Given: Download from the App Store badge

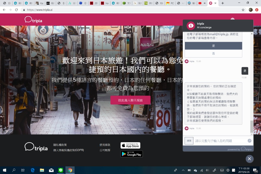Looking at the screenshot, I should (130, 145).
